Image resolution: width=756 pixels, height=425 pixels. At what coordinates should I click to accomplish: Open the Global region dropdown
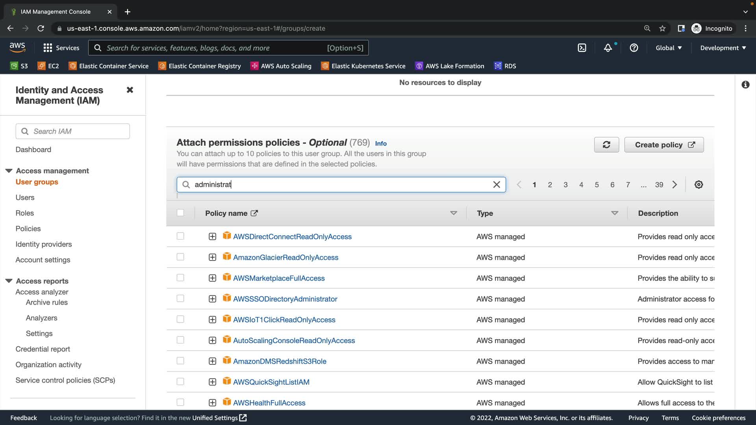pos(668,48)
